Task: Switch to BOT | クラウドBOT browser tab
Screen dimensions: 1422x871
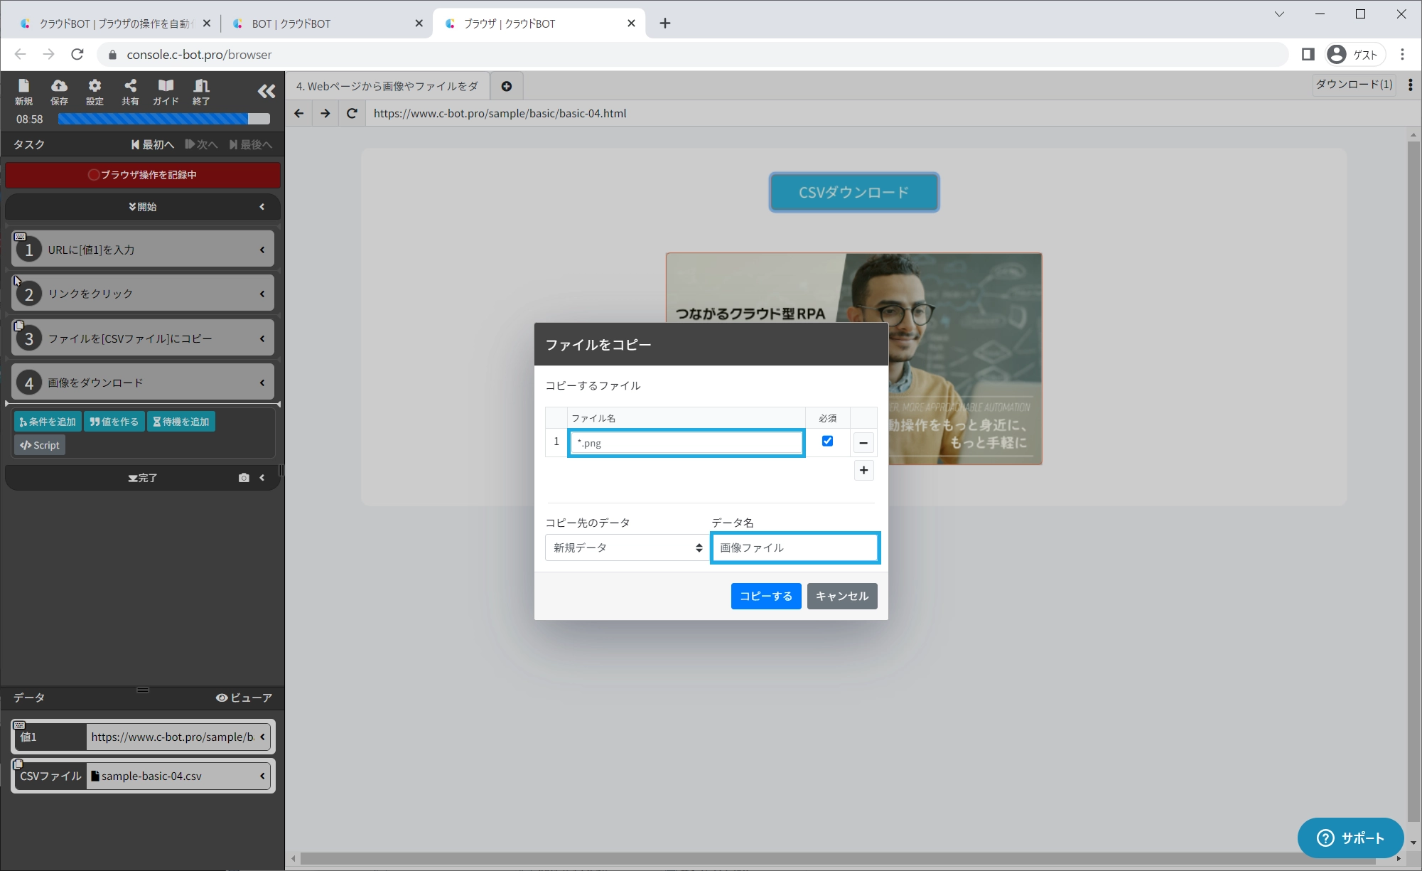Action: [291, 23]
